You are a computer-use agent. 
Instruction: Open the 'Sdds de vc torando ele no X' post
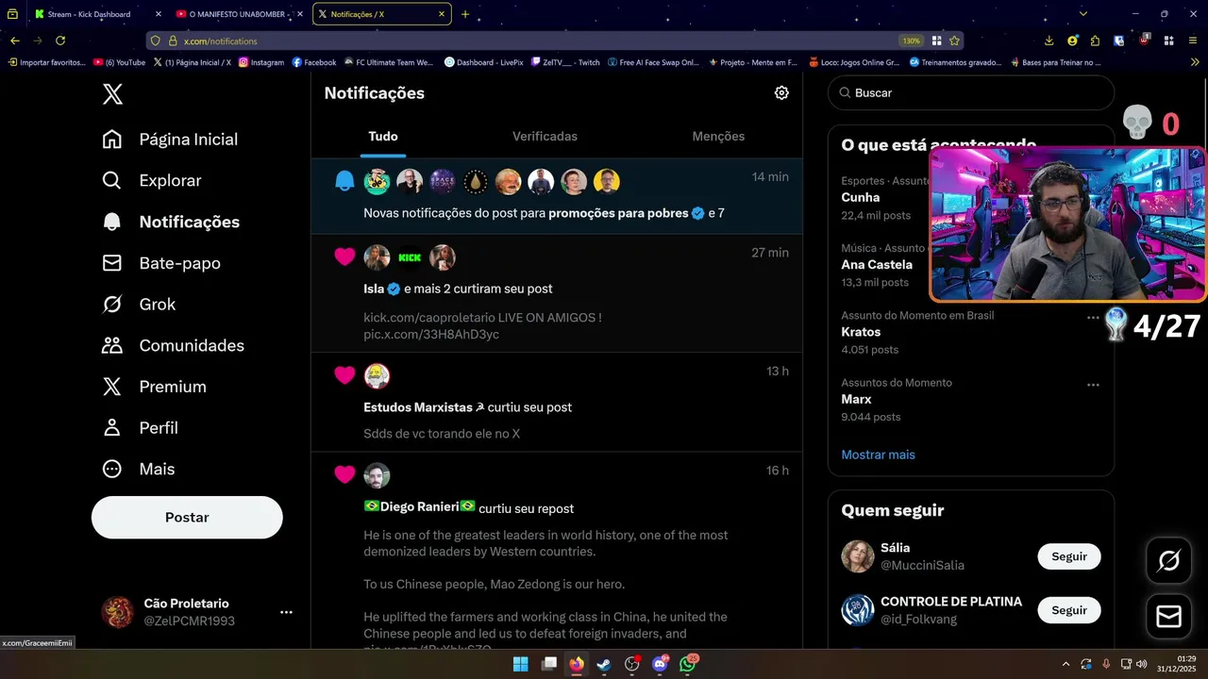point(442,434)
